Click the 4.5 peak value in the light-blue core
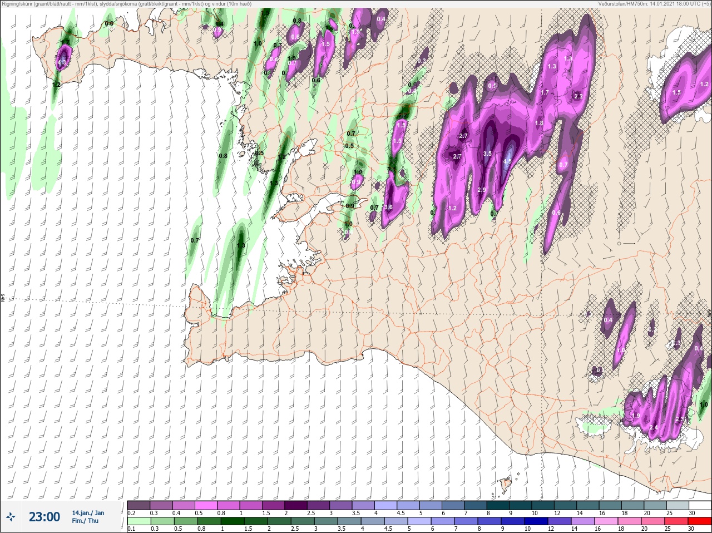Screen dimensions: 712x533 507,161
